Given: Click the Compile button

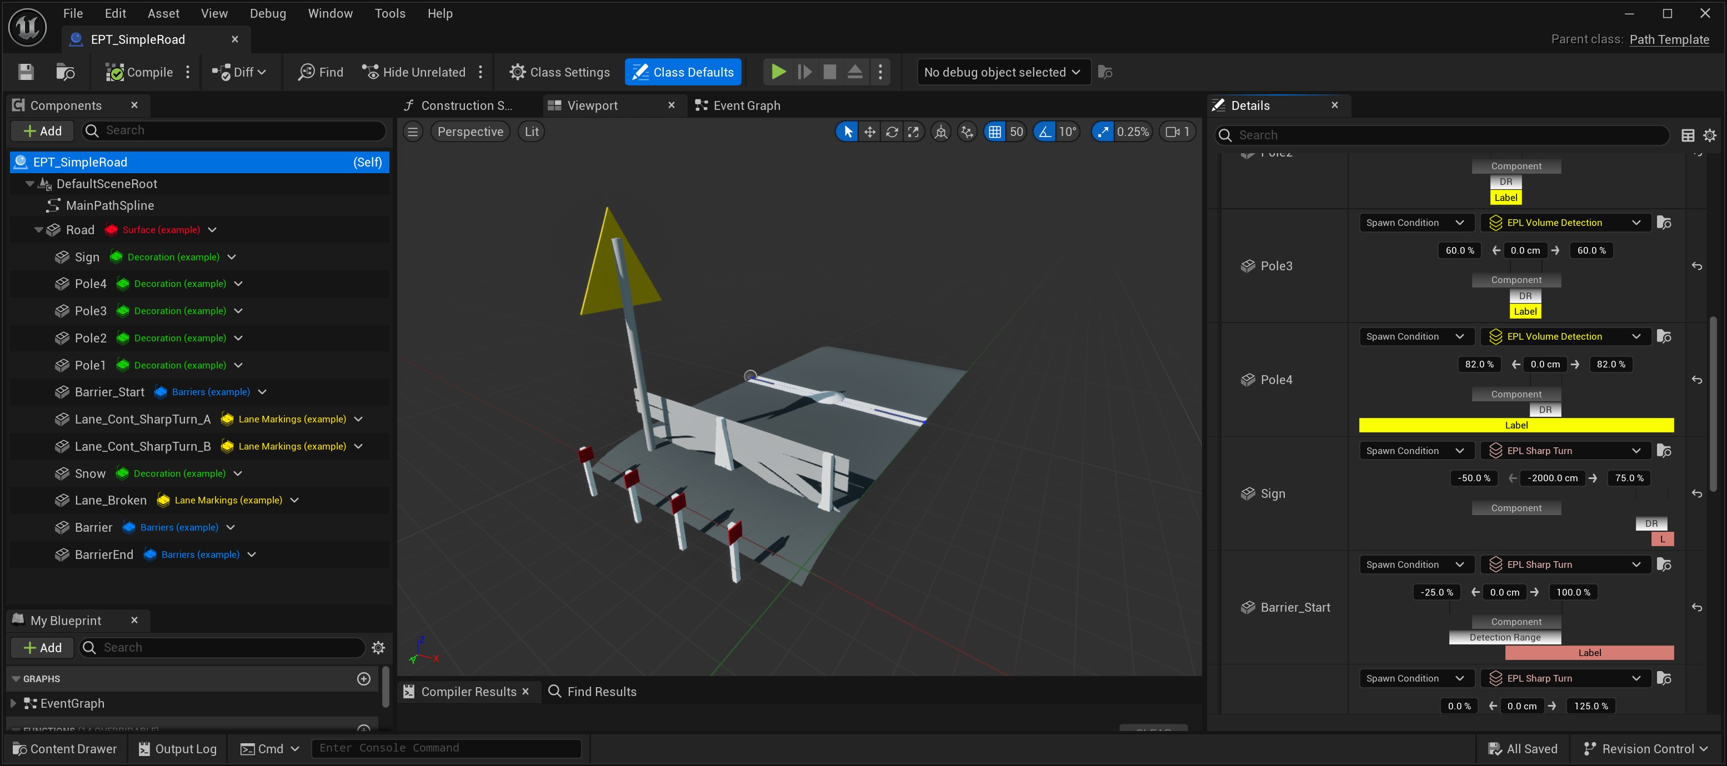Looking at the screenshot, I should 140,72.
